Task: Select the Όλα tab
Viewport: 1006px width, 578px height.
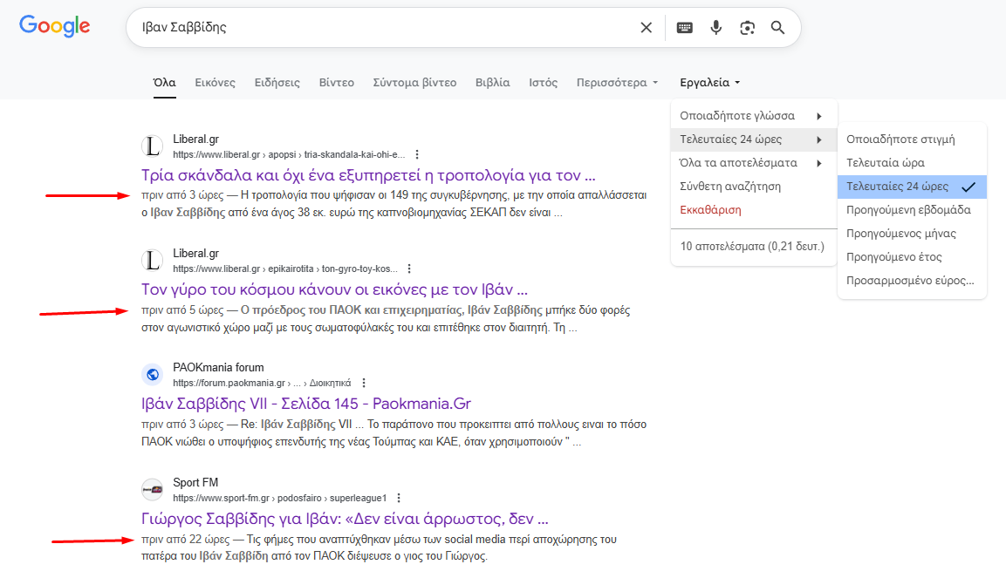Action: 164,83
